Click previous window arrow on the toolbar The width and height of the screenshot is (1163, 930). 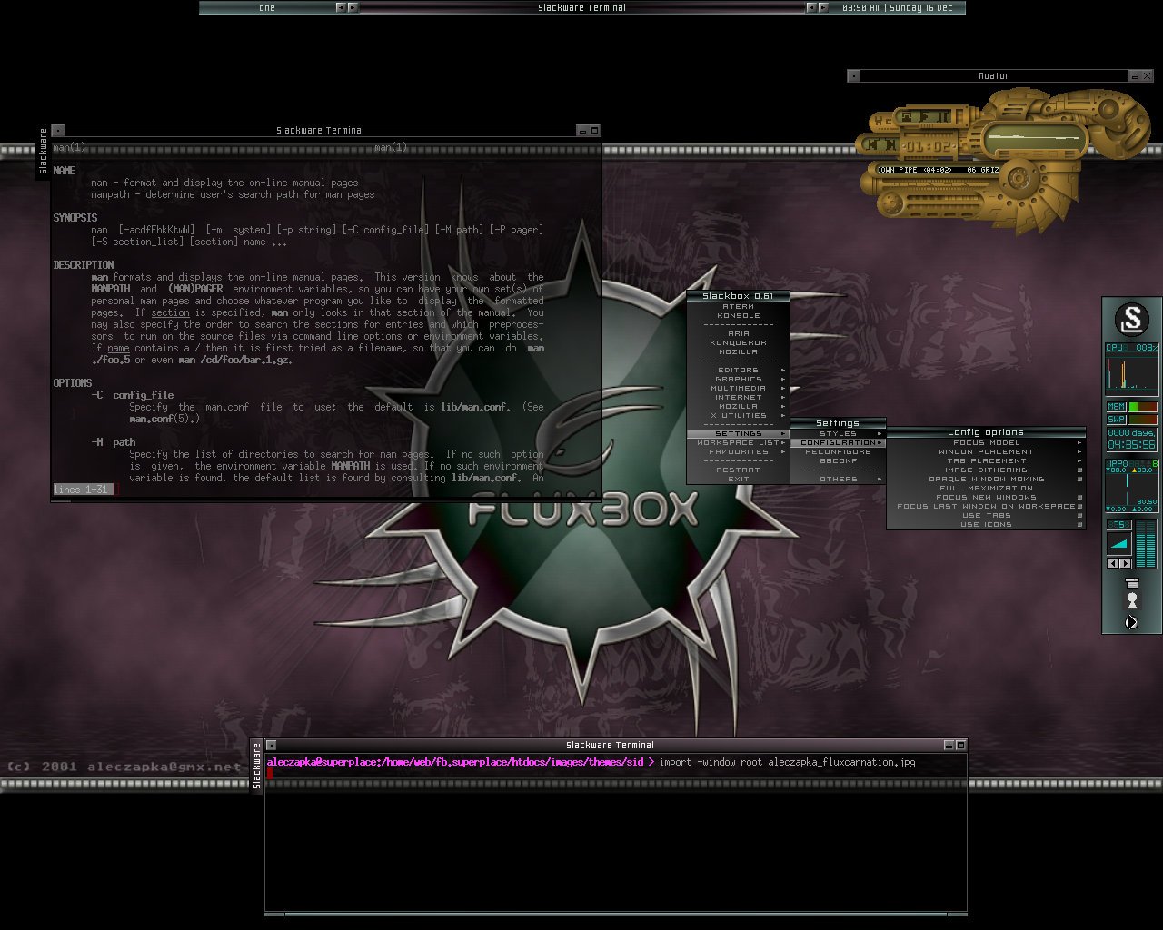[810, 7]
